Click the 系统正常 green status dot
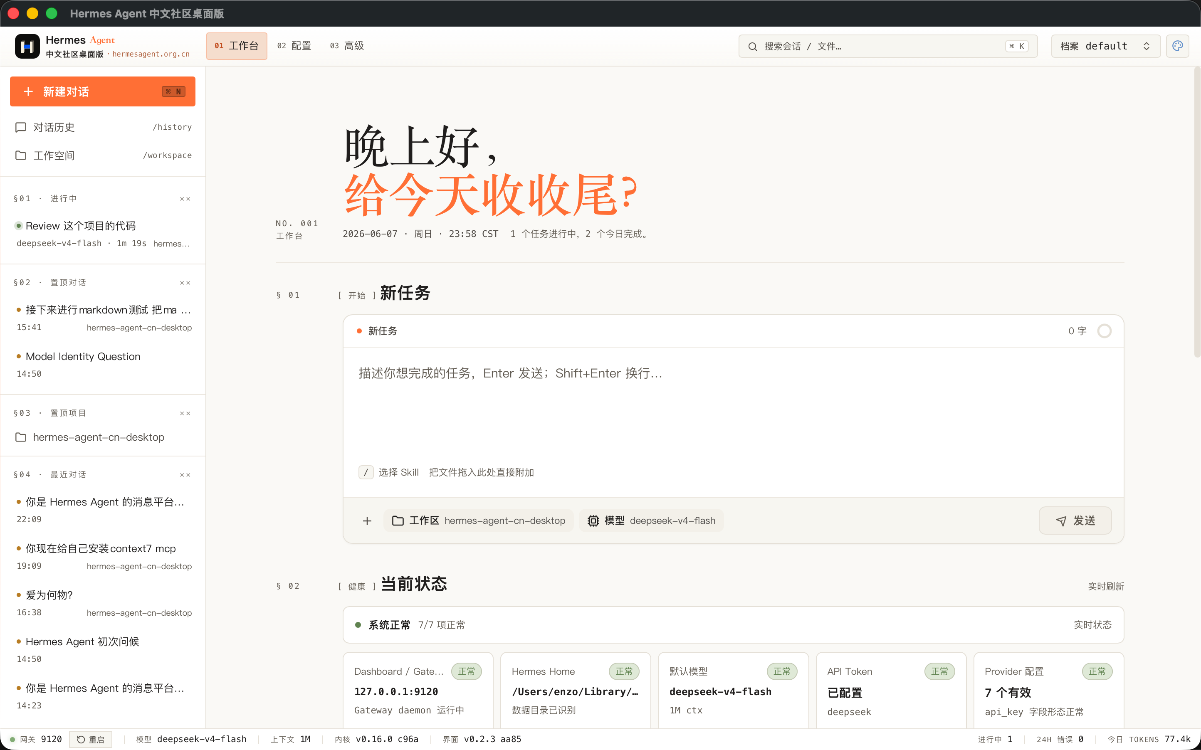Viewport: 1201px width, 750px height. point(358,625)
